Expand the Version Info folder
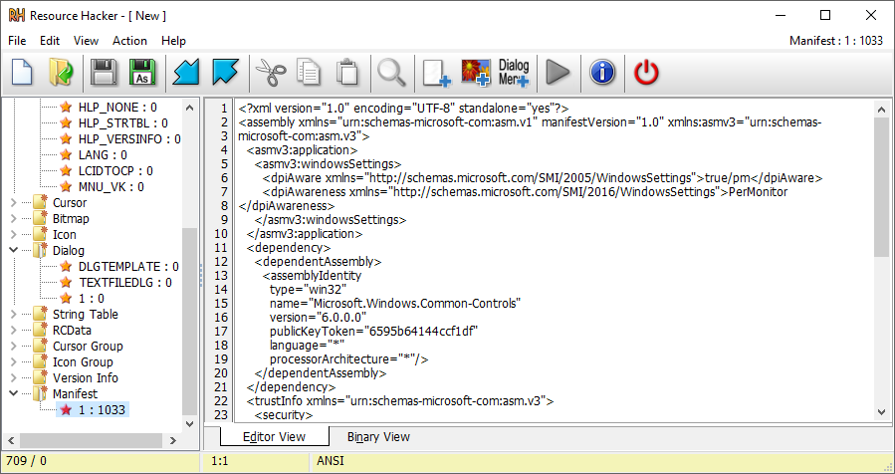The height and width of the screenshot is (474, 895). click(14, 378)
